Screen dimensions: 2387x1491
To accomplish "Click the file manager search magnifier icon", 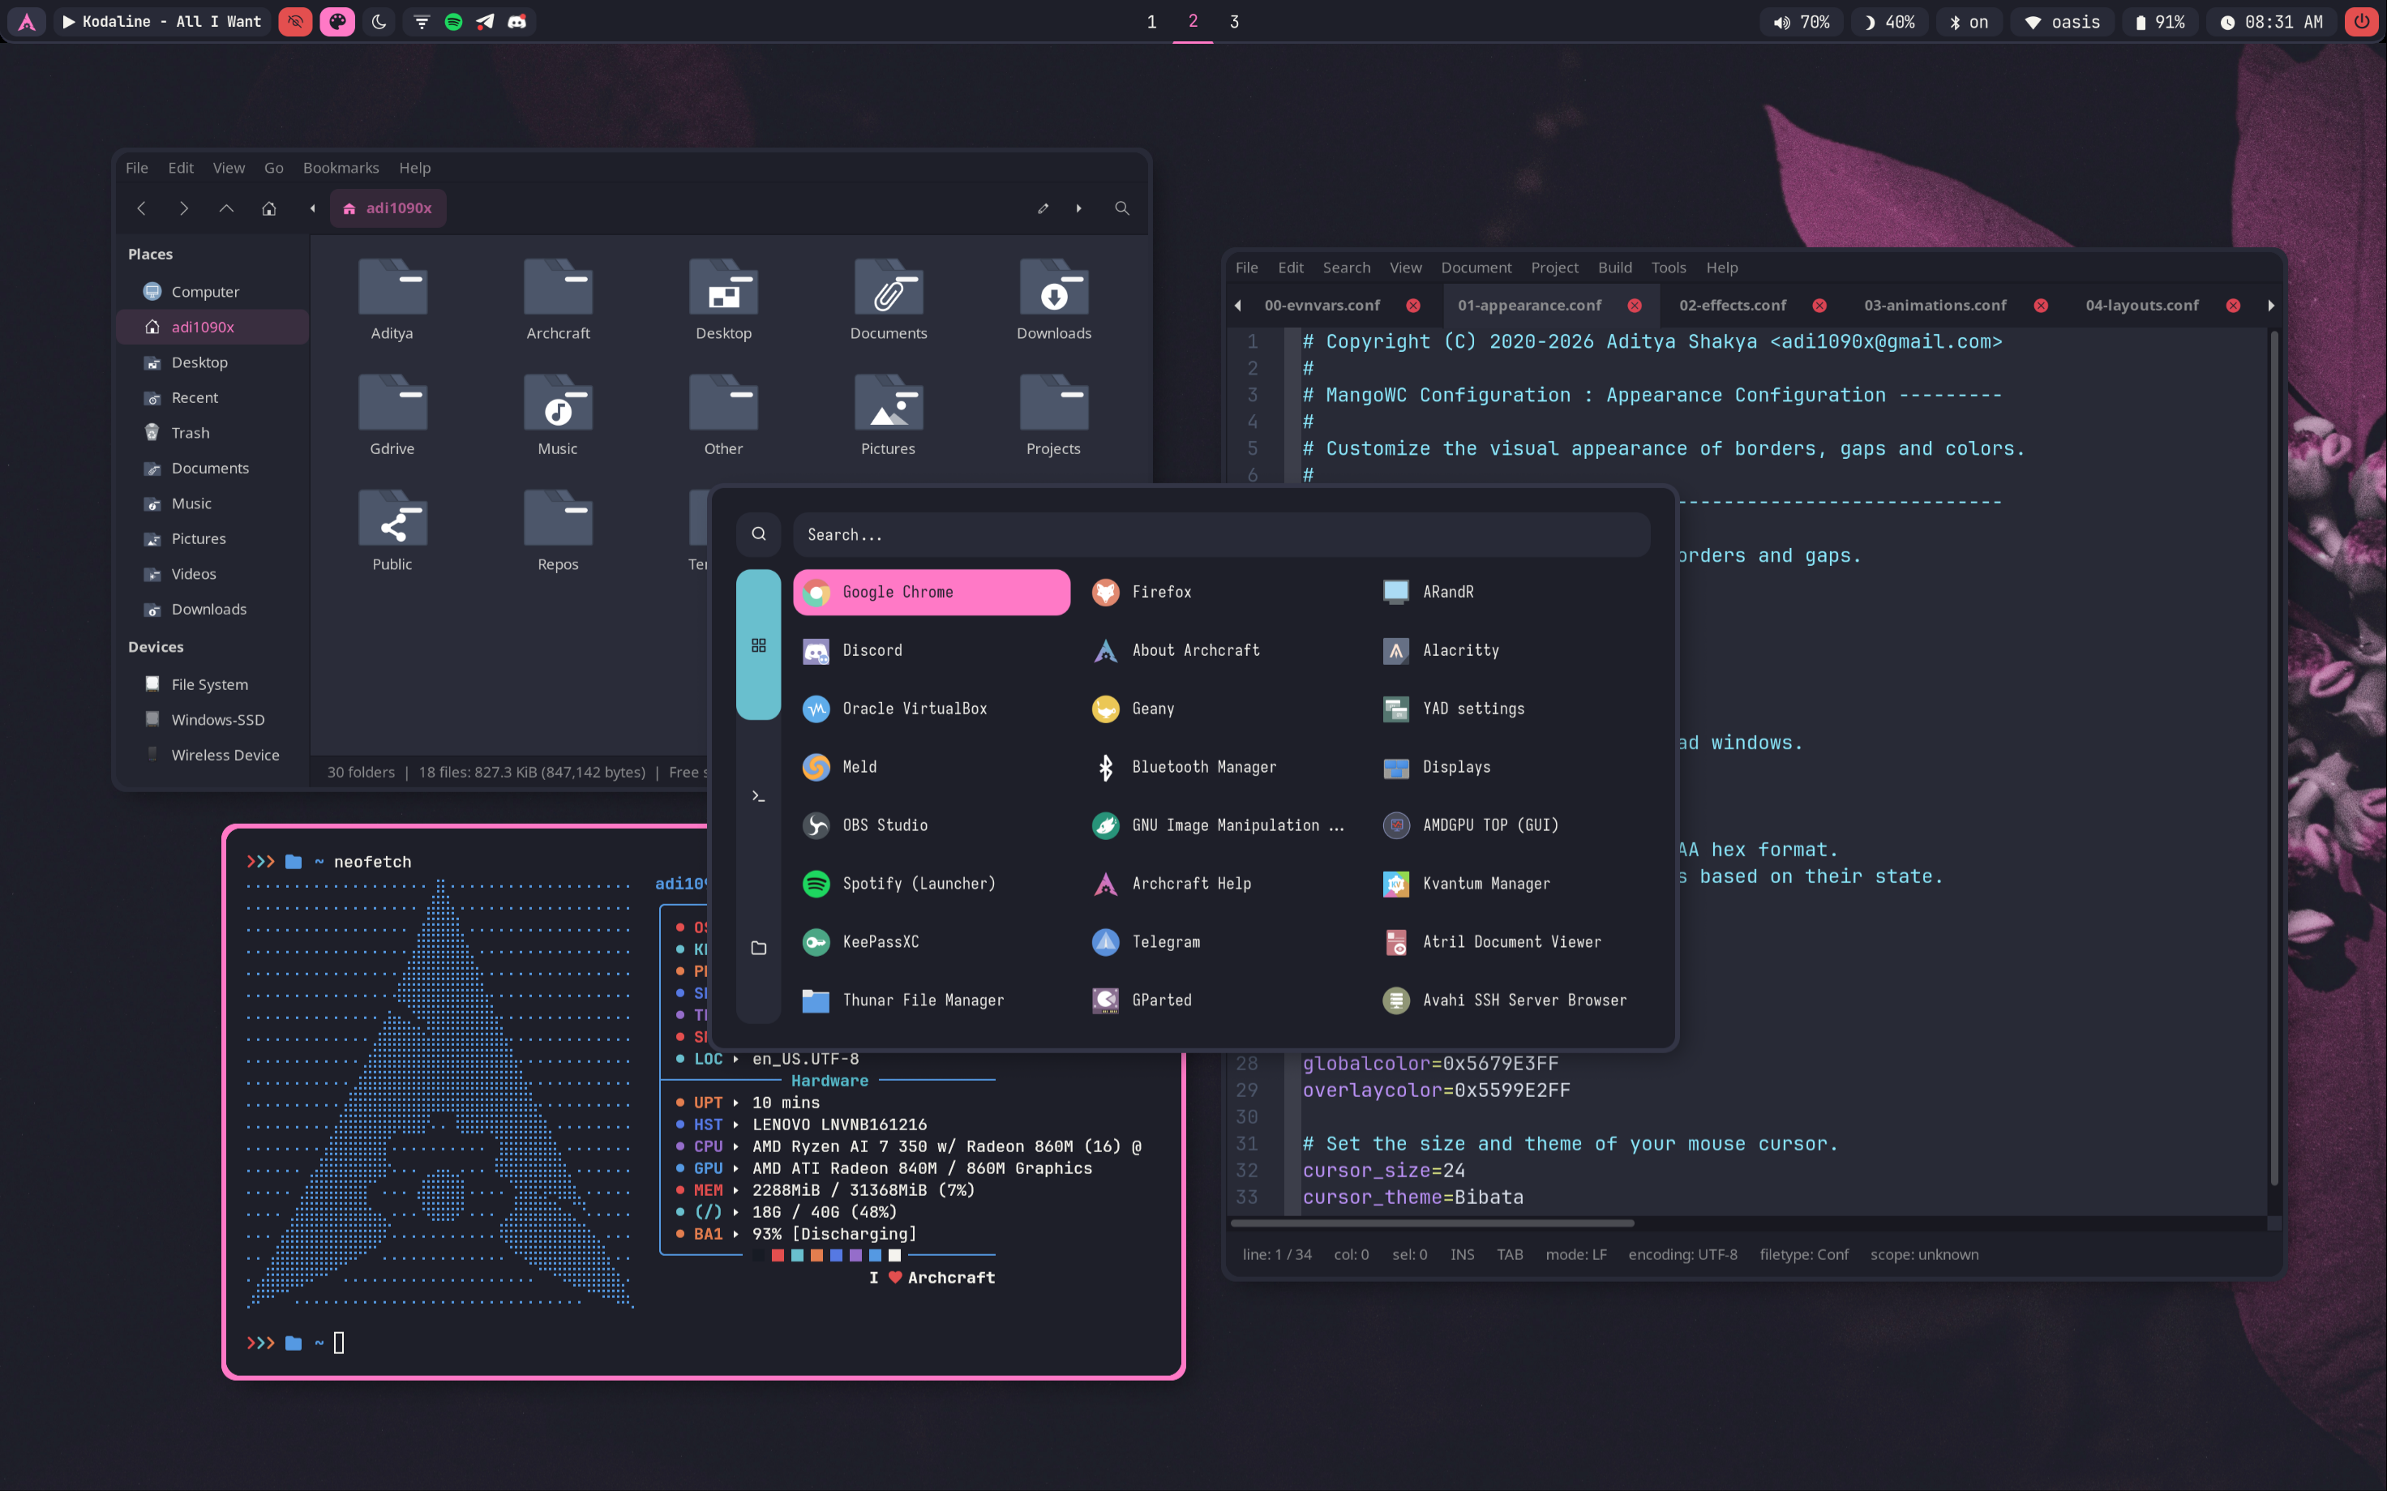I will (1121, 208).
